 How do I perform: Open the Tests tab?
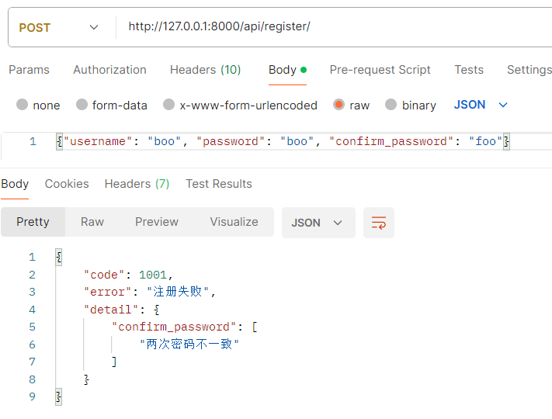point(469,70)
